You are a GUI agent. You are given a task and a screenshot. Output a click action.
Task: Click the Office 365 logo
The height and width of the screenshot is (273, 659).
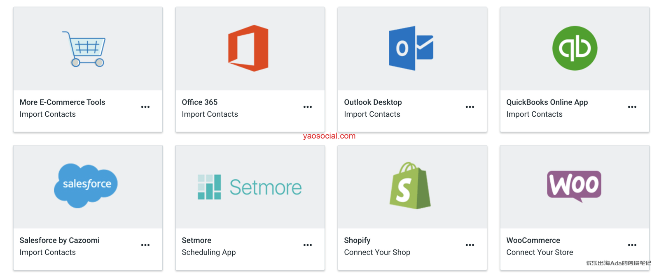pos(248,48)
